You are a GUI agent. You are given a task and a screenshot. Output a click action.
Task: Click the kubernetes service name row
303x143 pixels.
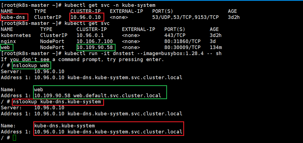(16, 35)
